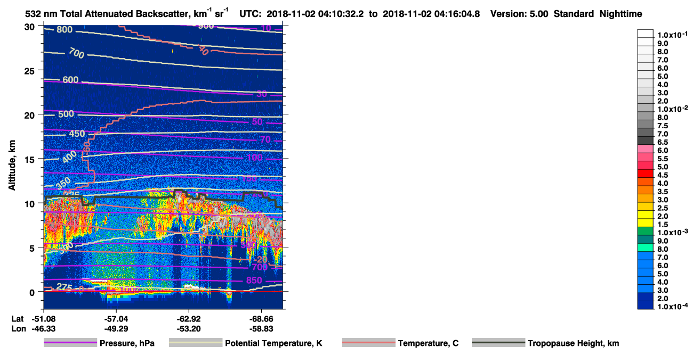
Task: Select the 'Potential Temperature, K' legend label
Action: tap(273, 343)
